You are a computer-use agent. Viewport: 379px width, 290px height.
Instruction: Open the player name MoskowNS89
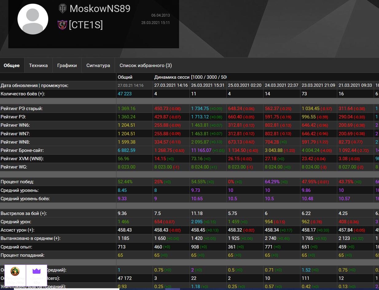[100, 9]
